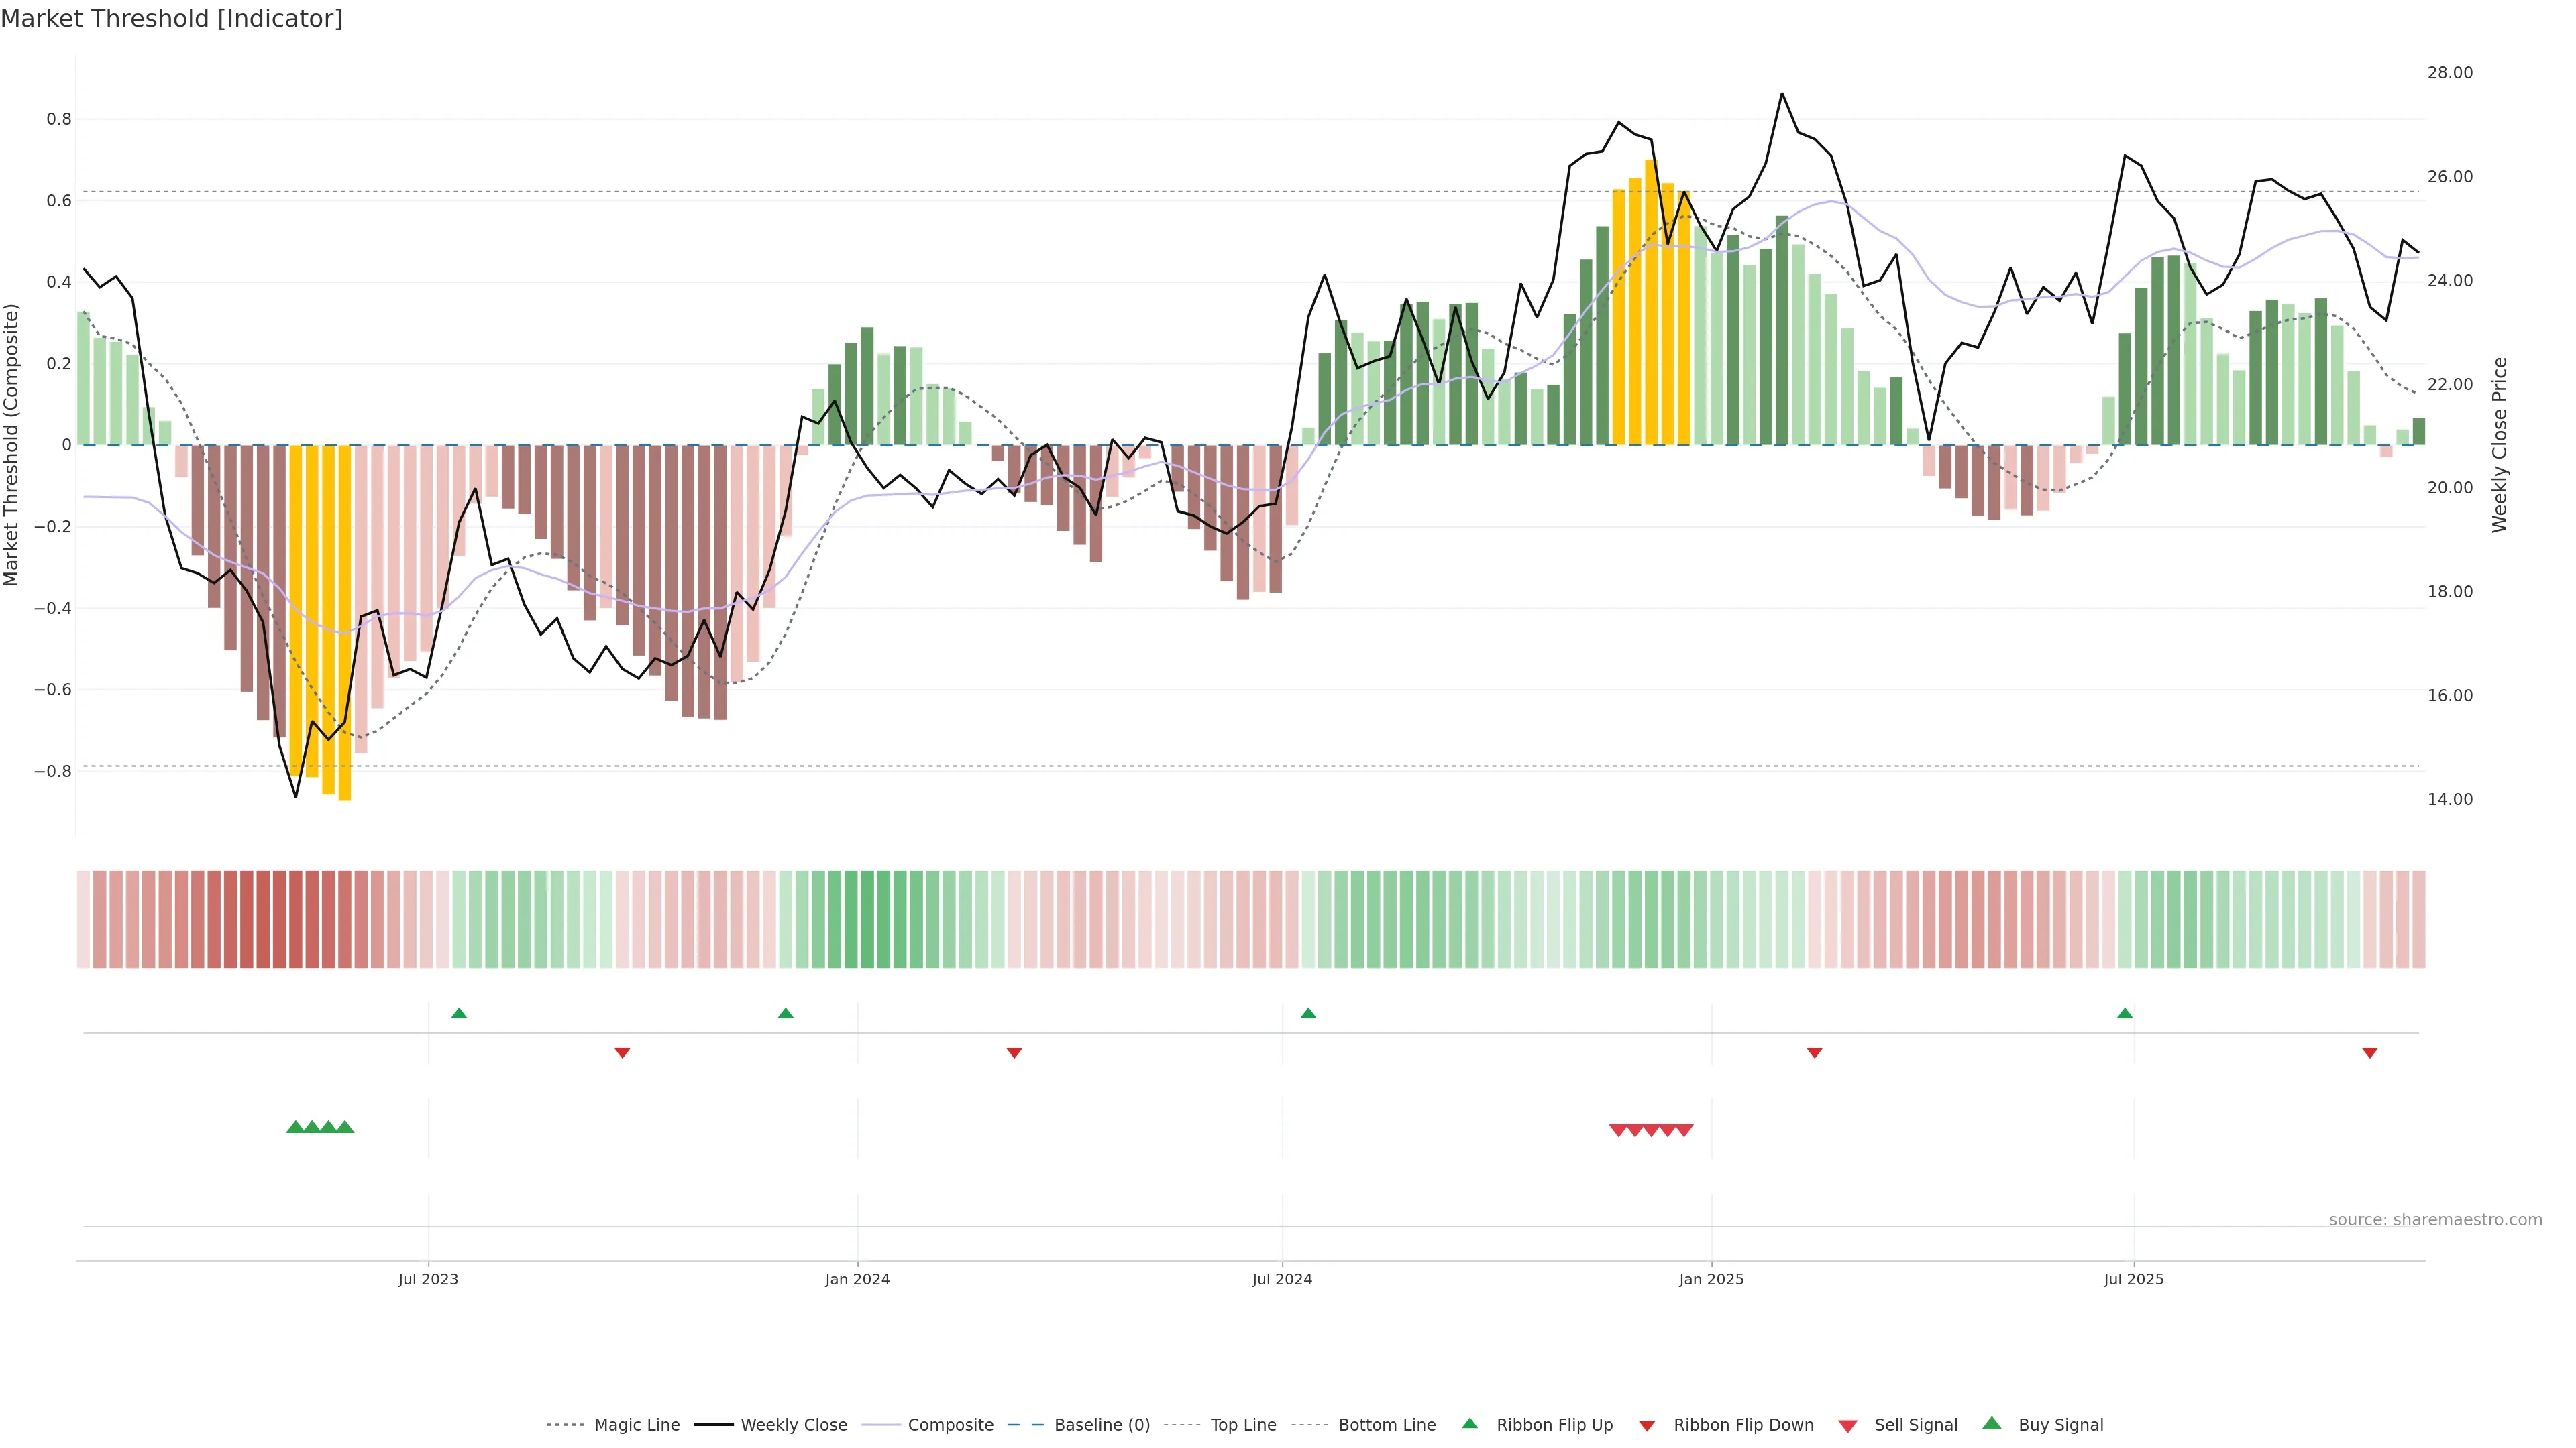Click the green flip-up triangle just after Jul 2024
The image size is (2576, 1448).
tap(1308, 1014)
